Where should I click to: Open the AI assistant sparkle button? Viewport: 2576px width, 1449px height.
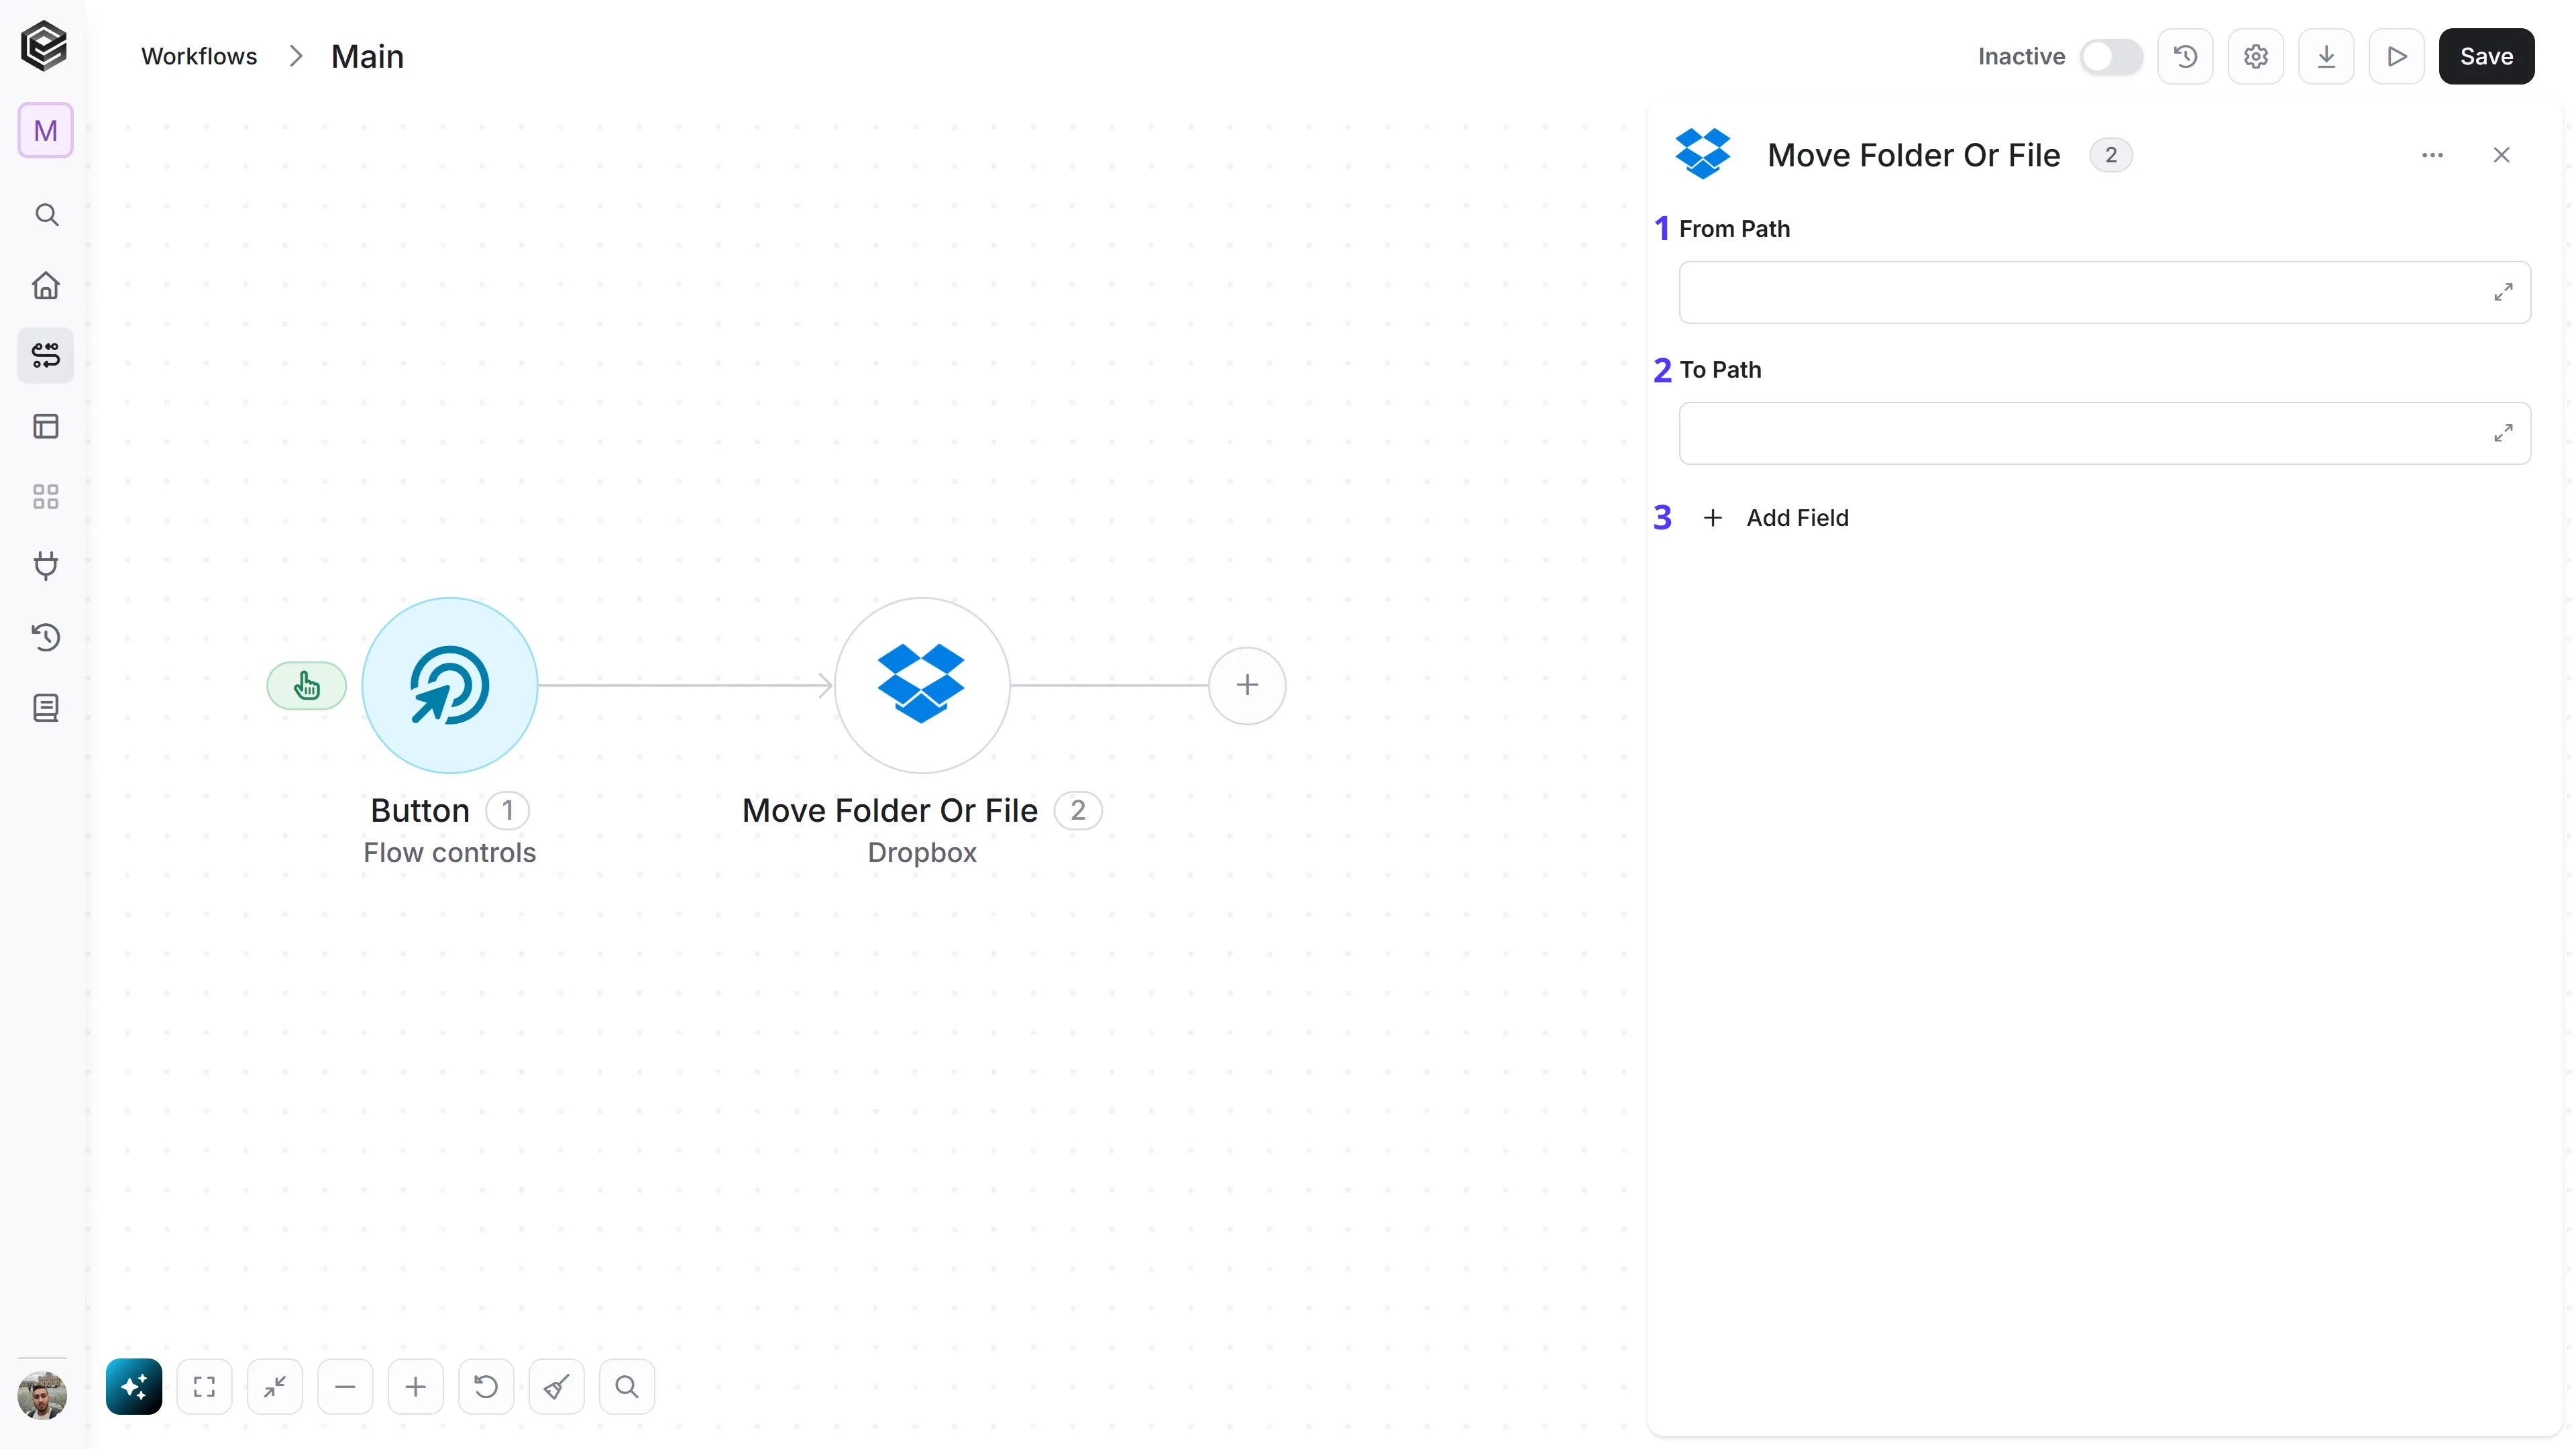[134, 1387]
